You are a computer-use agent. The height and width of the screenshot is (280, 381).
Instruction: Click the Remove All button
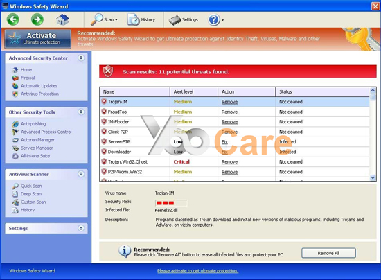pos(328,253)
